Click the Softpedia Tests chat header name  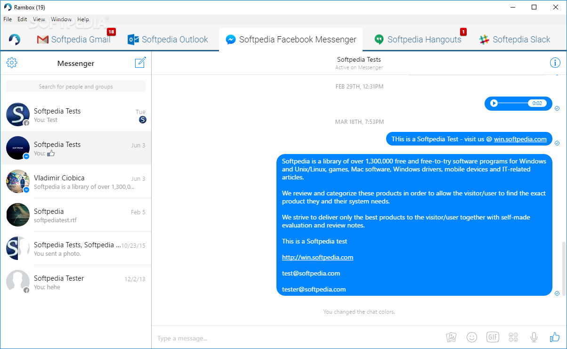pyautogui.click(x=359, y=59)
